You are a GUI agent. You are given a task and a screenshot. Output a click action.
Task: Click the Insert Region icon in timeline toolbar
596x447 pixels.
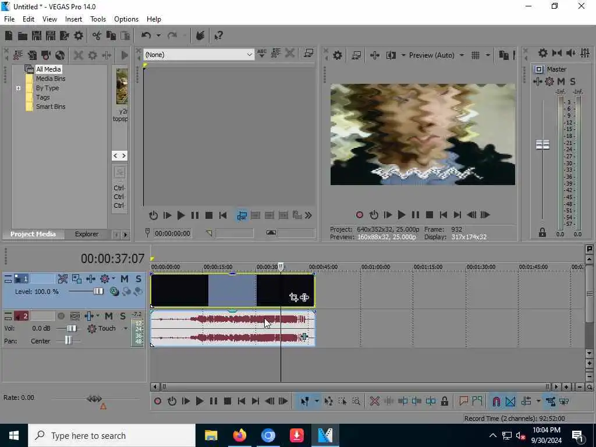coord(477,401)
